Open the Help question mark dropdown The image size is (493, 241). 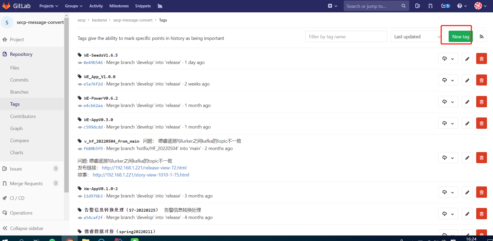click(462, 6)
